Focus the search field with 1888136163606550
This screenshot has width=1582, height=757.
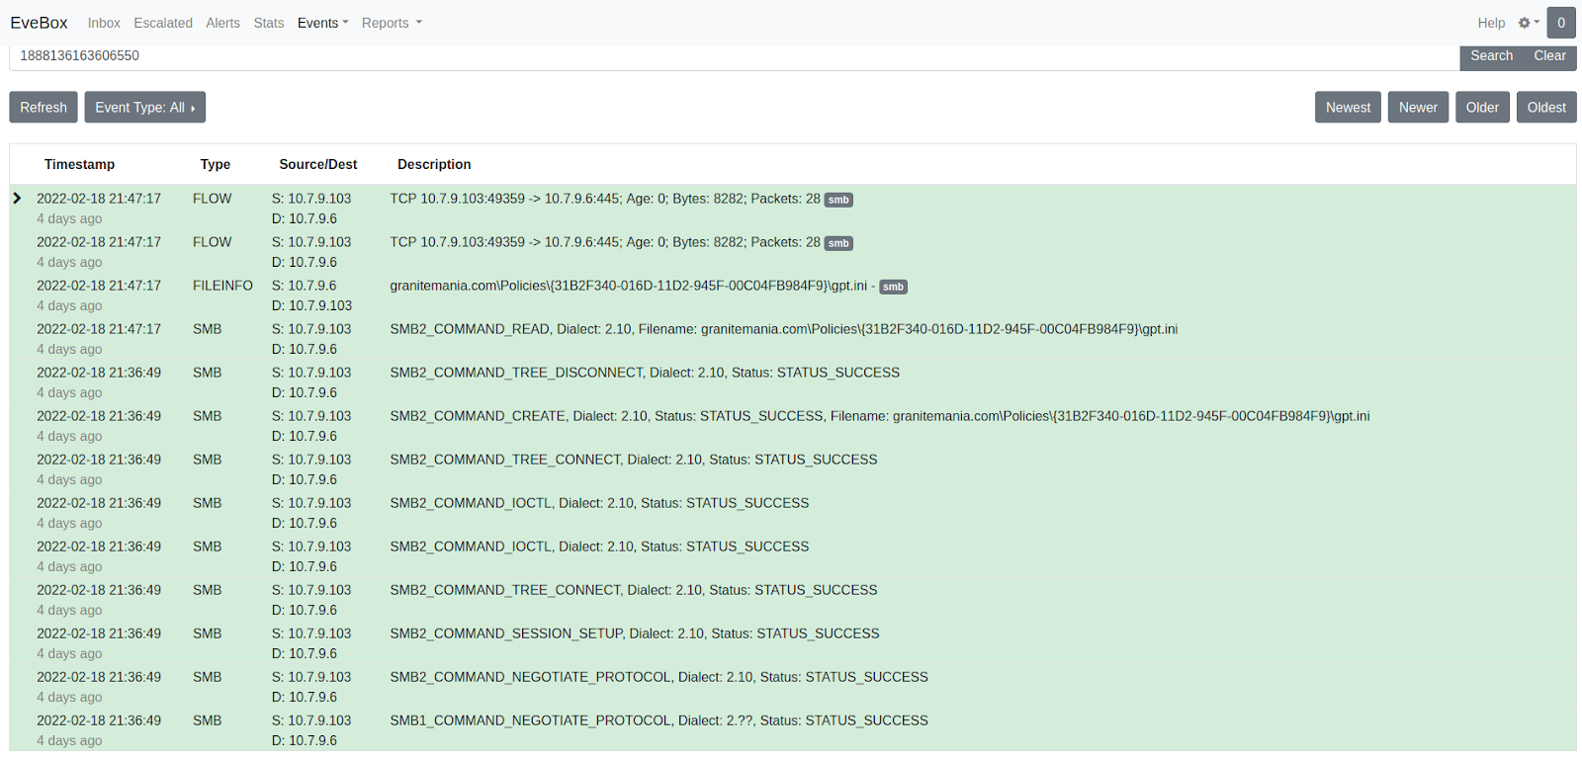(x=735, y=56)
